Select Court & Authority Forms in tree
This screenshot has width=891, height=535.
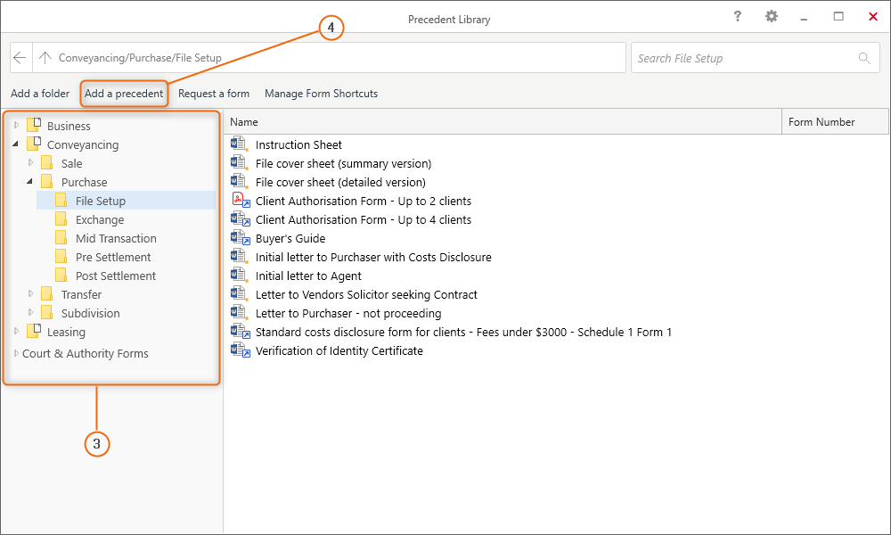click(86, 354)
